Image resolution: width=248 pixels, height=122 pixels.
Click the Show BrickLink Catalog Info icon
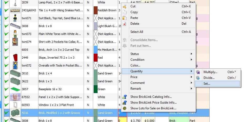pos(125,97)
